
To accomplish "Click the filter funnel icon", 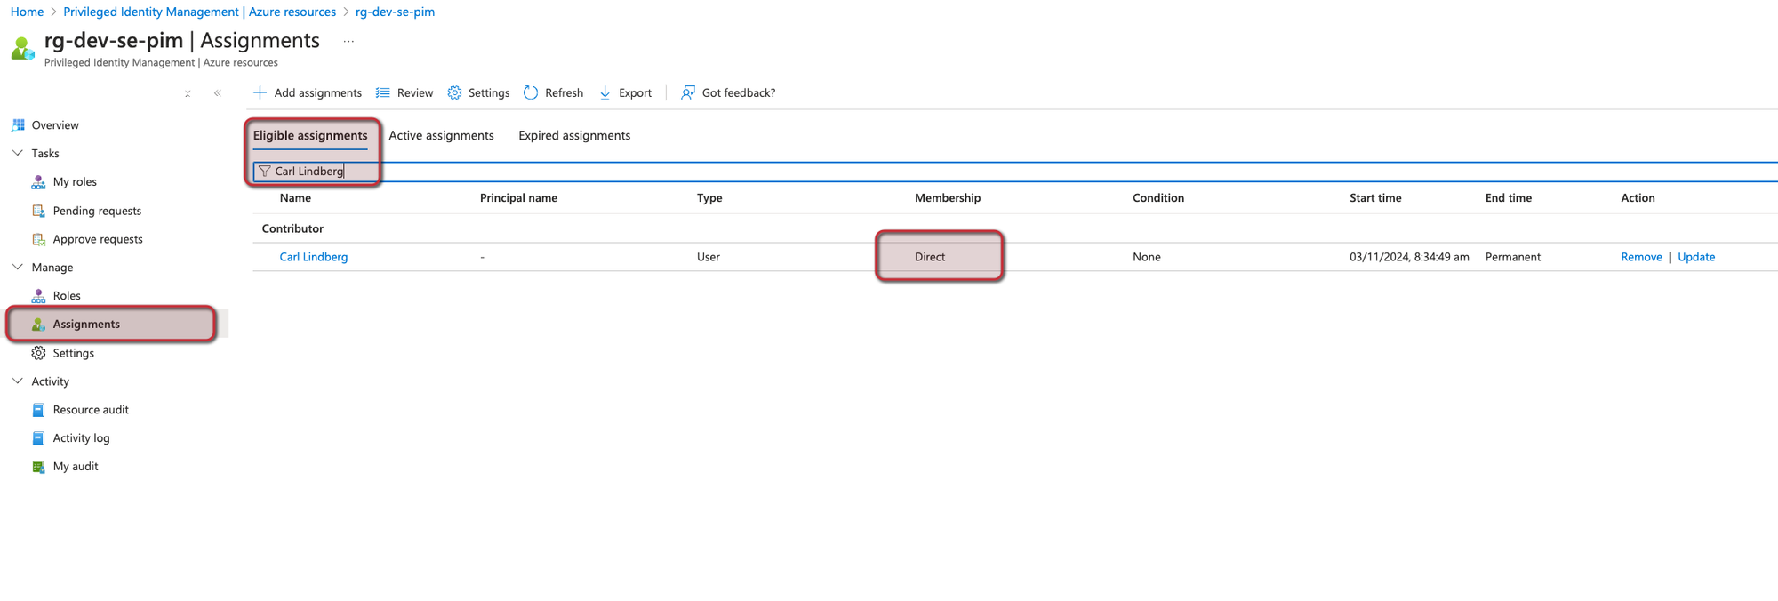I will [x=264, y=172].
